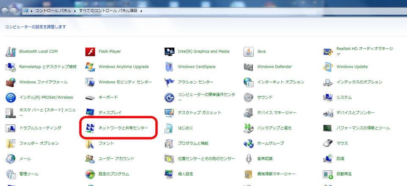Open Intel(R) Graphics and Media icon
Image resolution: width=407 pixels, height=186 pixels.
[x=170, y=52]
